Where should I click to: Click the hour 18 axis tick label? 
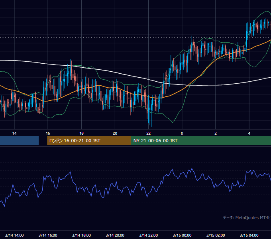click(x=81, y=133)
